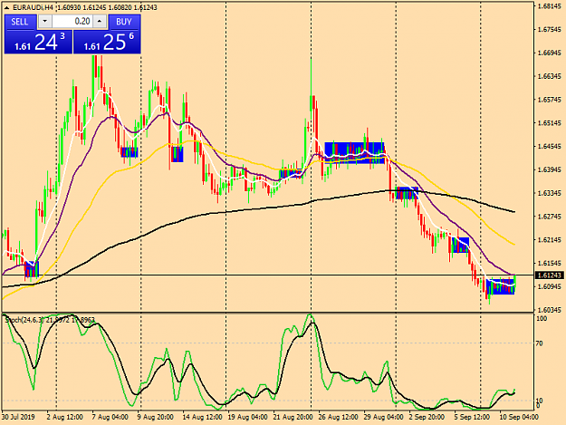Click the 1.60345 price scale label
This screenshot has width=566, height=425.
(x=549, y=310)
